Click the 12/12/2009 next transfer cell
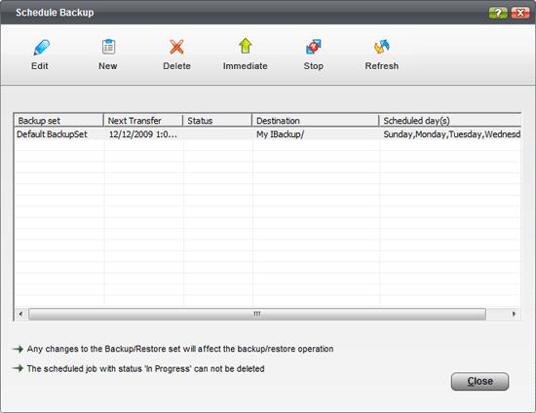This screenshot has height=413, width=536. pos(143,134)
